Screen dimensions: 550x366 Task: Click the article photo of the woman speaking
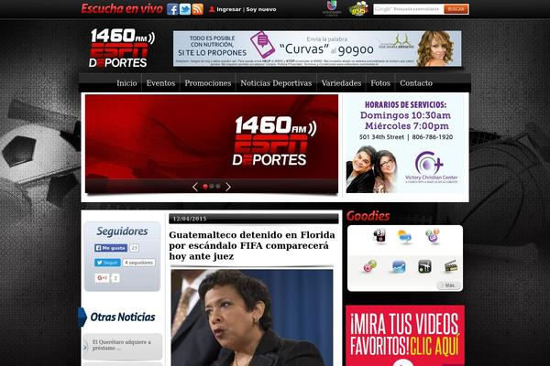pos(252,318)
